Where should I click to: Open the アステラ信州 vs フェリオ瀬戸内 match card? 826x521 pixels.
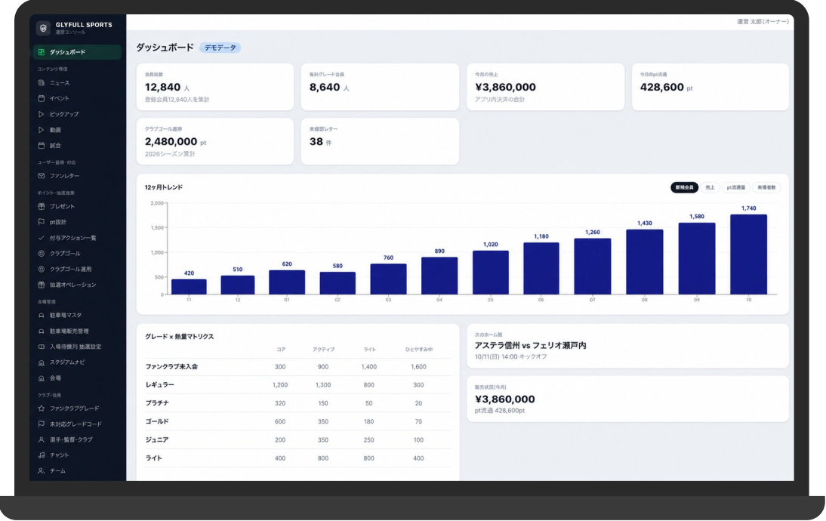(628, 346)
